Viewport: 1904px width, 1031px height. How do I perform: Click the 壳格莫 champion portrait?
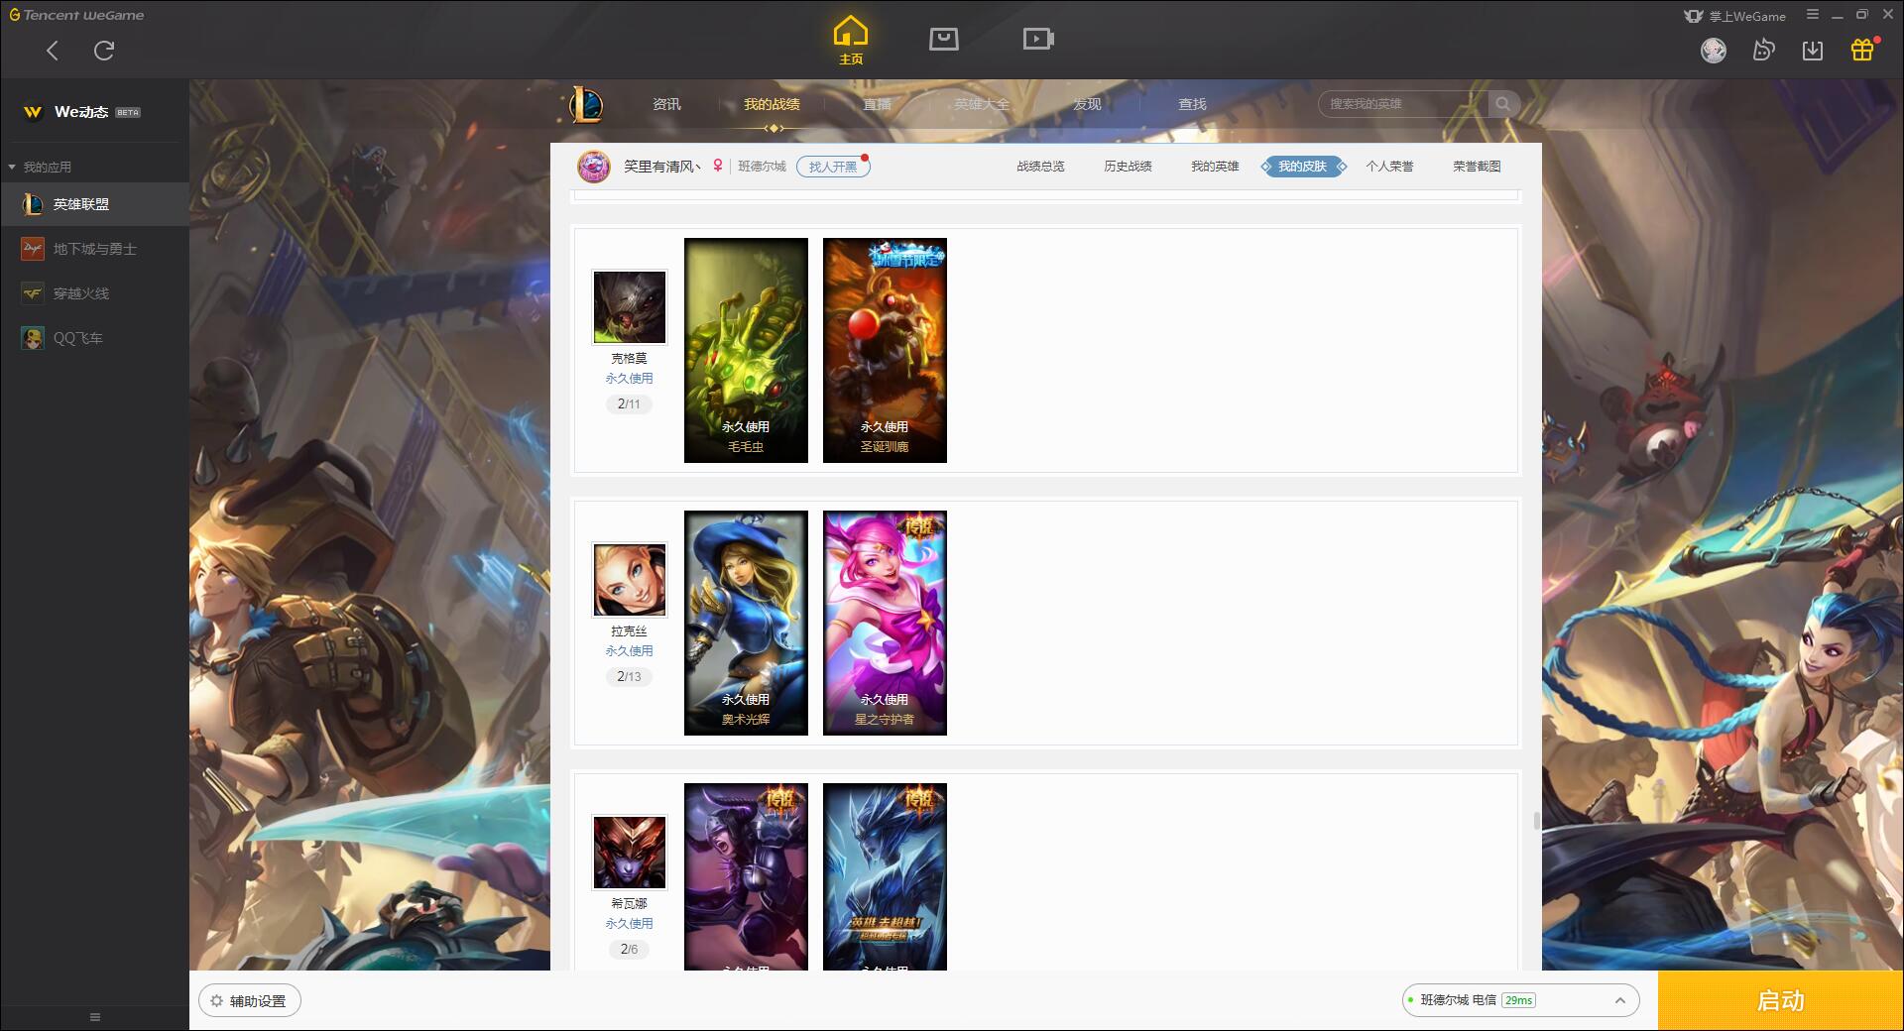630,307
